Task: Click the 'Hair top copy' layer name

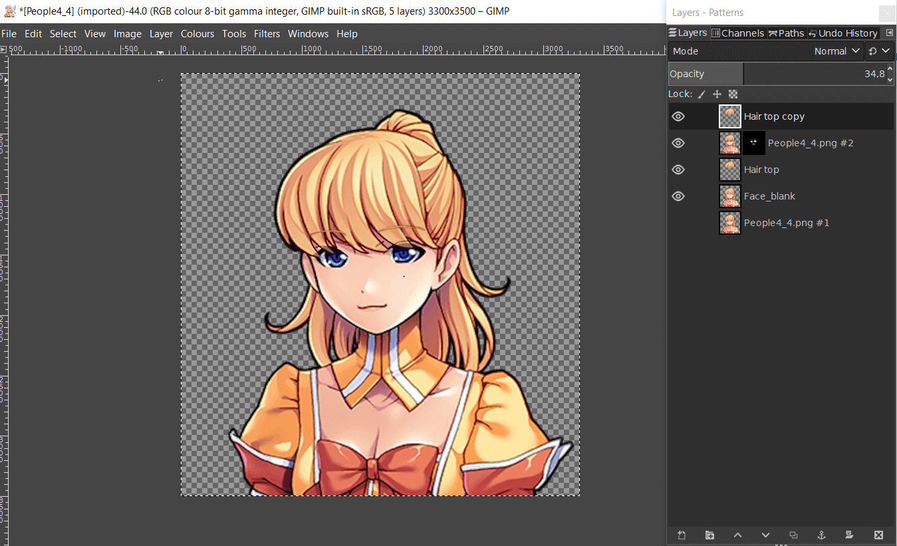Action: (x=774, y=116)
